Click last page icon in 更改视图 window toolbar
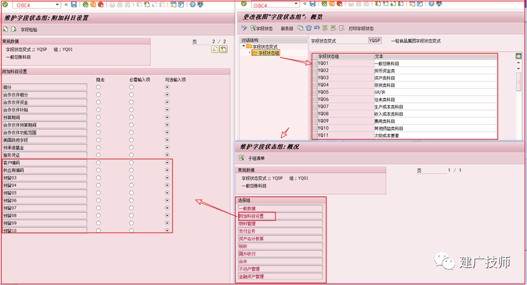The height and width of the screenshot is (285, 527). 401,4
